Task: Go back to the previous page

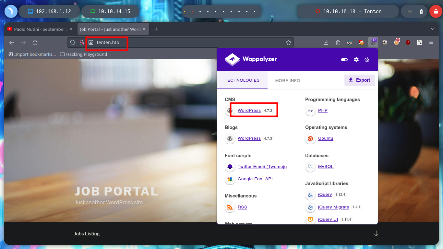Action: [x=12, y=42]
